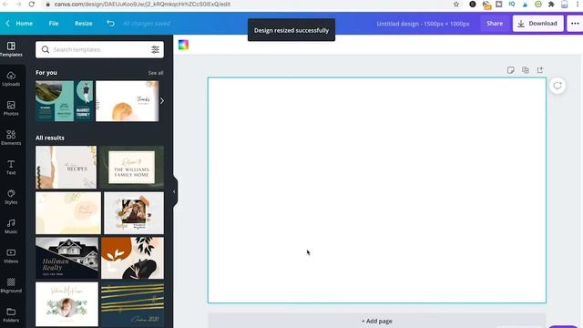This screenshot has width=583, height=328.
Task: Click the site lock icon in address bar
Action: point(47,4)
